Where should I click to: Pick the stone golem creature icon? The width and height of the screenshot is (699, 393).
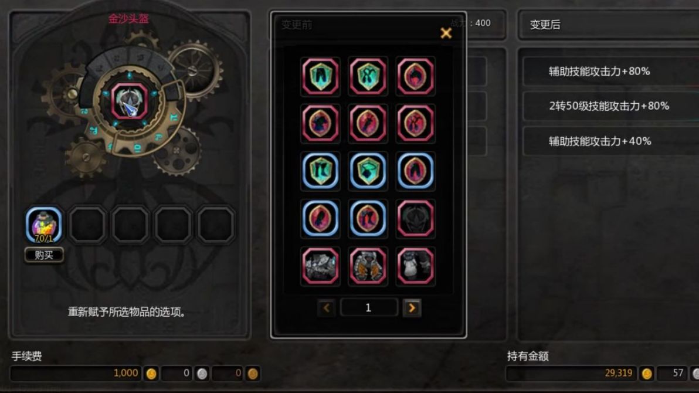pyautogui.click(x=320, y=266)
